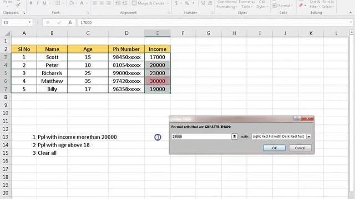Image resolution: width=355 pixels, height=199 pixels.
Task: Click the Increase Indent icon
Action: (125, 3)
